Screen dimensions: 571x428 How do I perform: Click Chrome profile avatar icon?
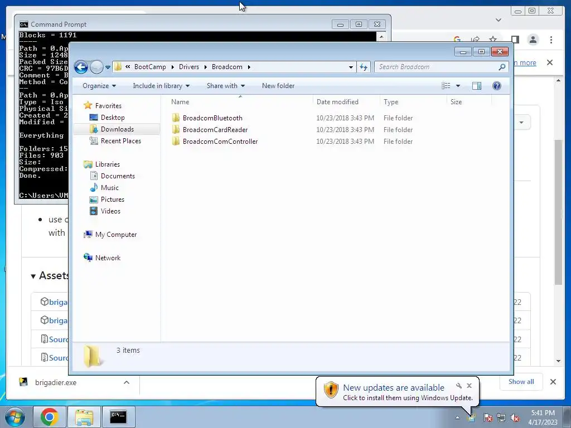[533, 40]
